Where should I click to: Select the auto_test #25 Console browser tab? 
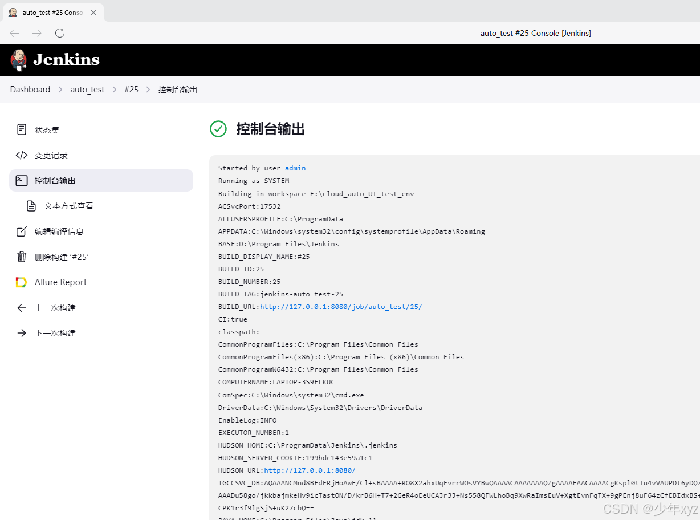click(52, 12)
